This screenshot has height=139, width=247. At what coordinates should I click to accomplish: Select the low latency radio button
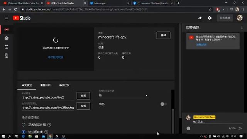[24, 132]
